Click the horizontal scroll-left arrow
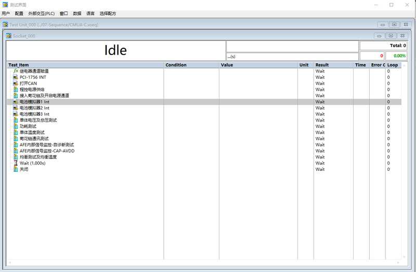This screenshot has width=416, height=272. pos(10,263)
